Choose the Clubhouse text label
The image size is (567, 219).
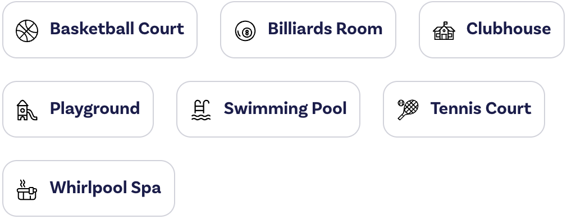tap(509, 29)
